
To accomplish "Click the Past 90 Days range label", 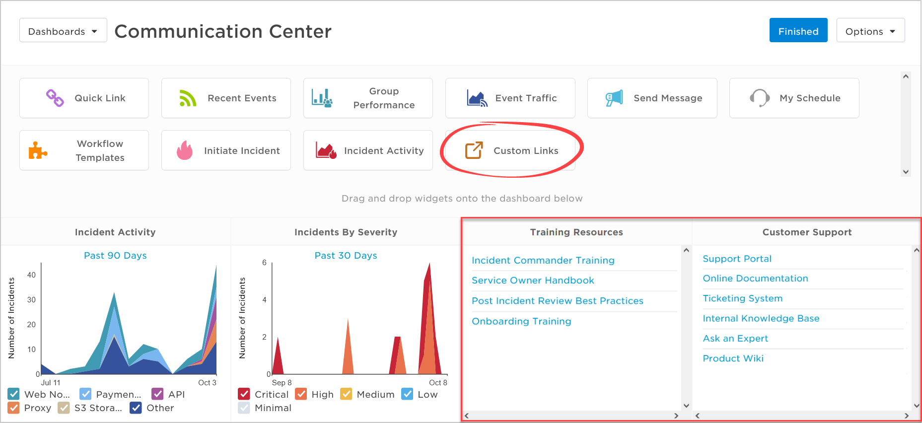I will coord(115,256).
